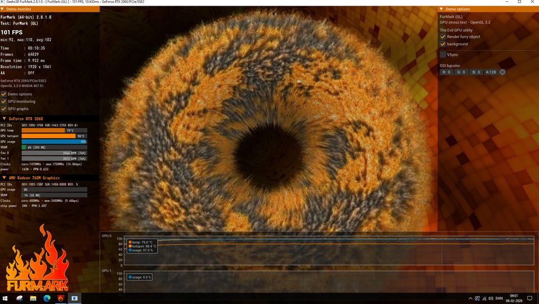The width and height of the screenshot is (539, 304).
Task: Click the blue usage marker in GPU 1 legend
Action: (130, 277)
